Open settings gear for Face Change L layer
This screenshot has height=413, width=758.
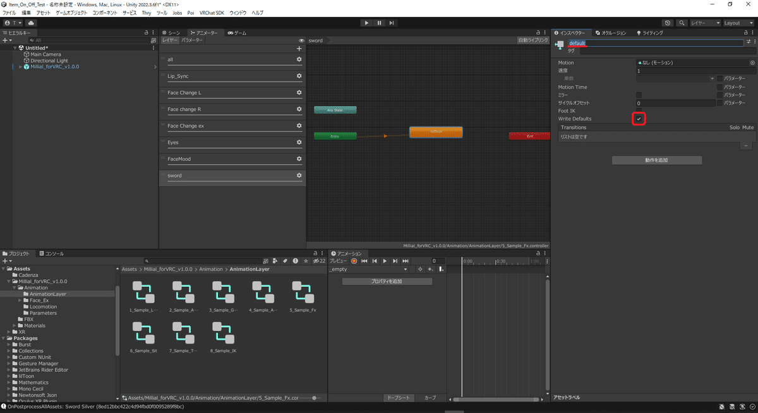coord(299,92)
